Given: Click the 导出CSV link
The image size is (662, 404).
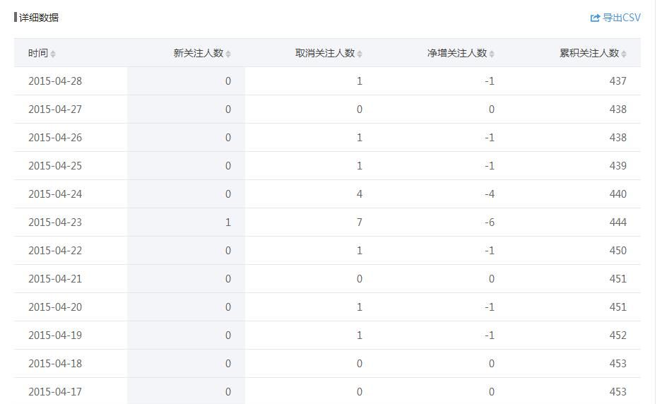Looking at the screenshot, I should pos(621,18).
